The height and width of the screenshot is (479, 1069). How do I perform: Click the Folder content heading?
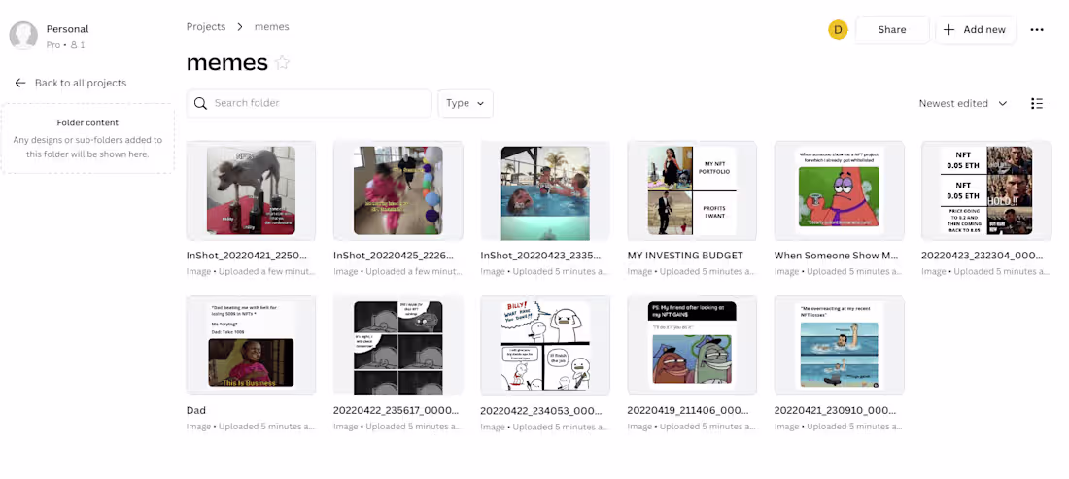point(87,123)
